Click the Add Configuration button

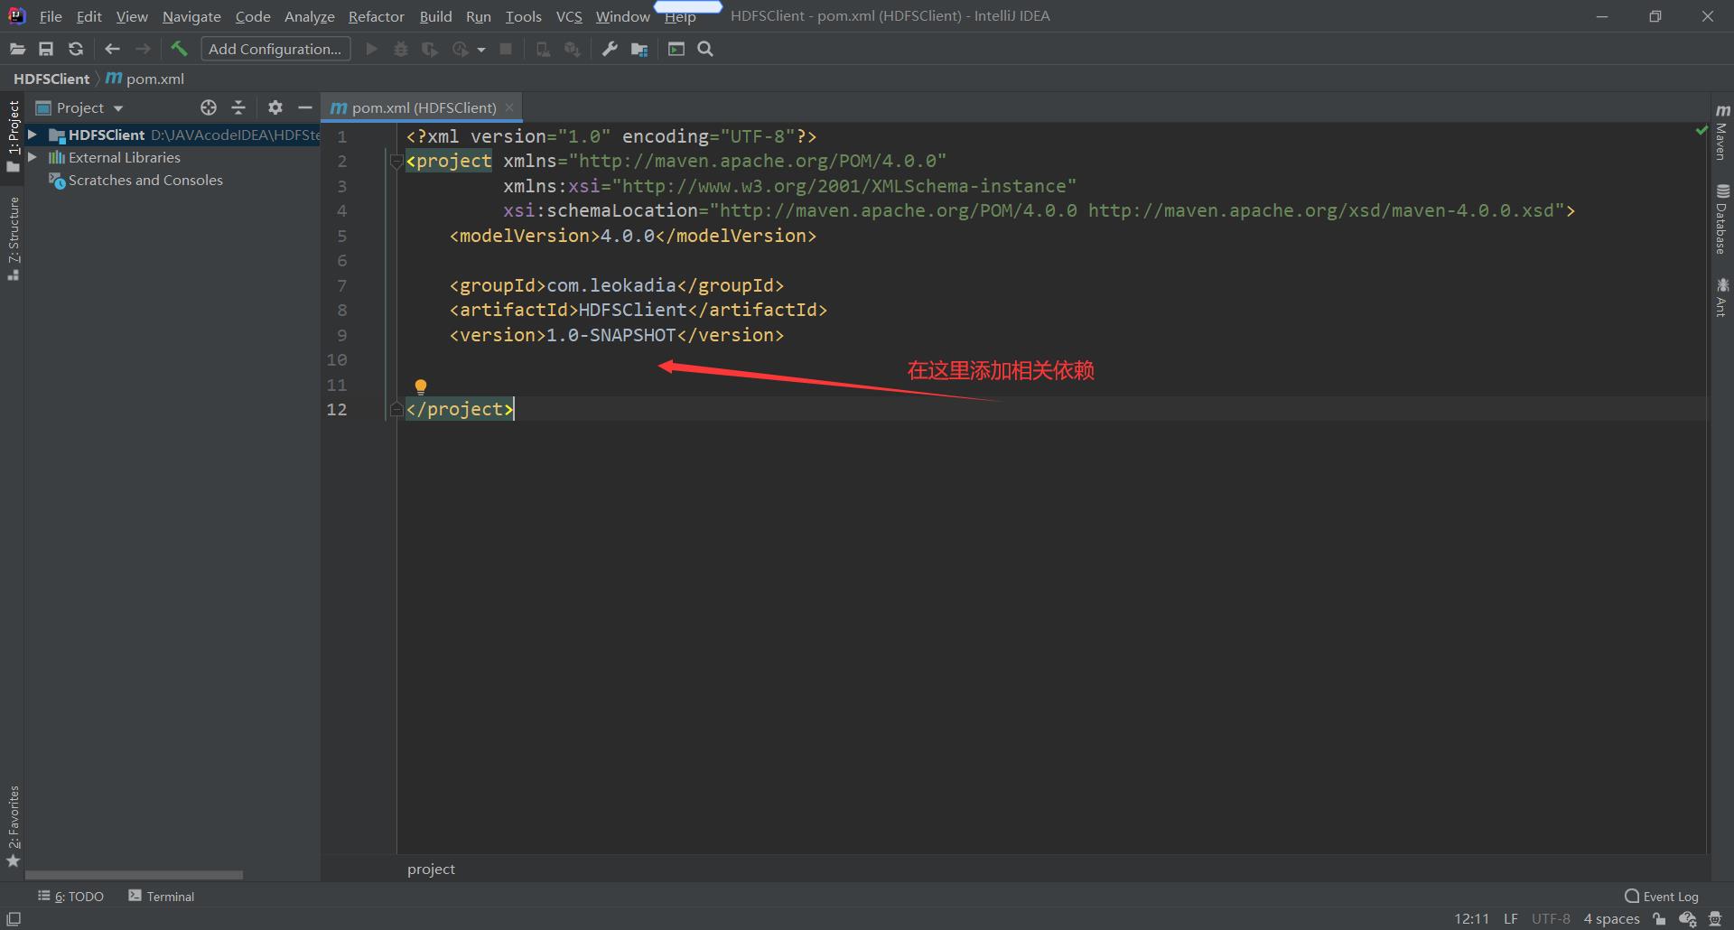click(275, 49)
